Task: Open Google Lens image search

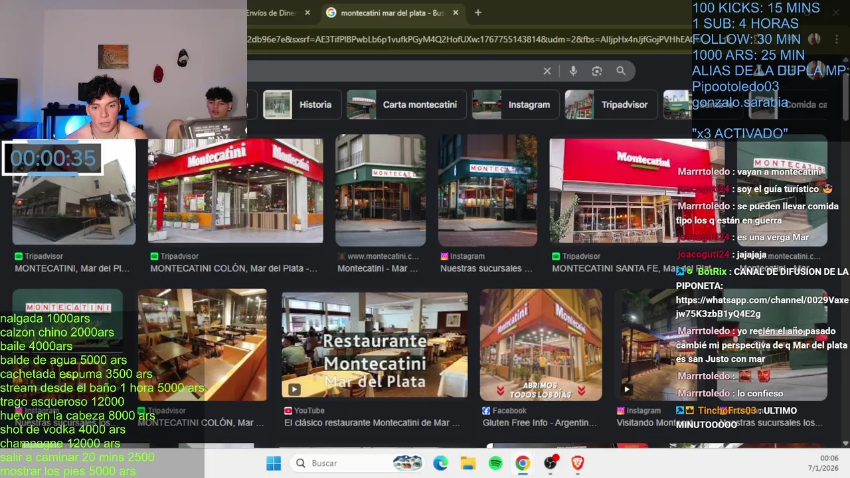Action: (x=597, y=71)
